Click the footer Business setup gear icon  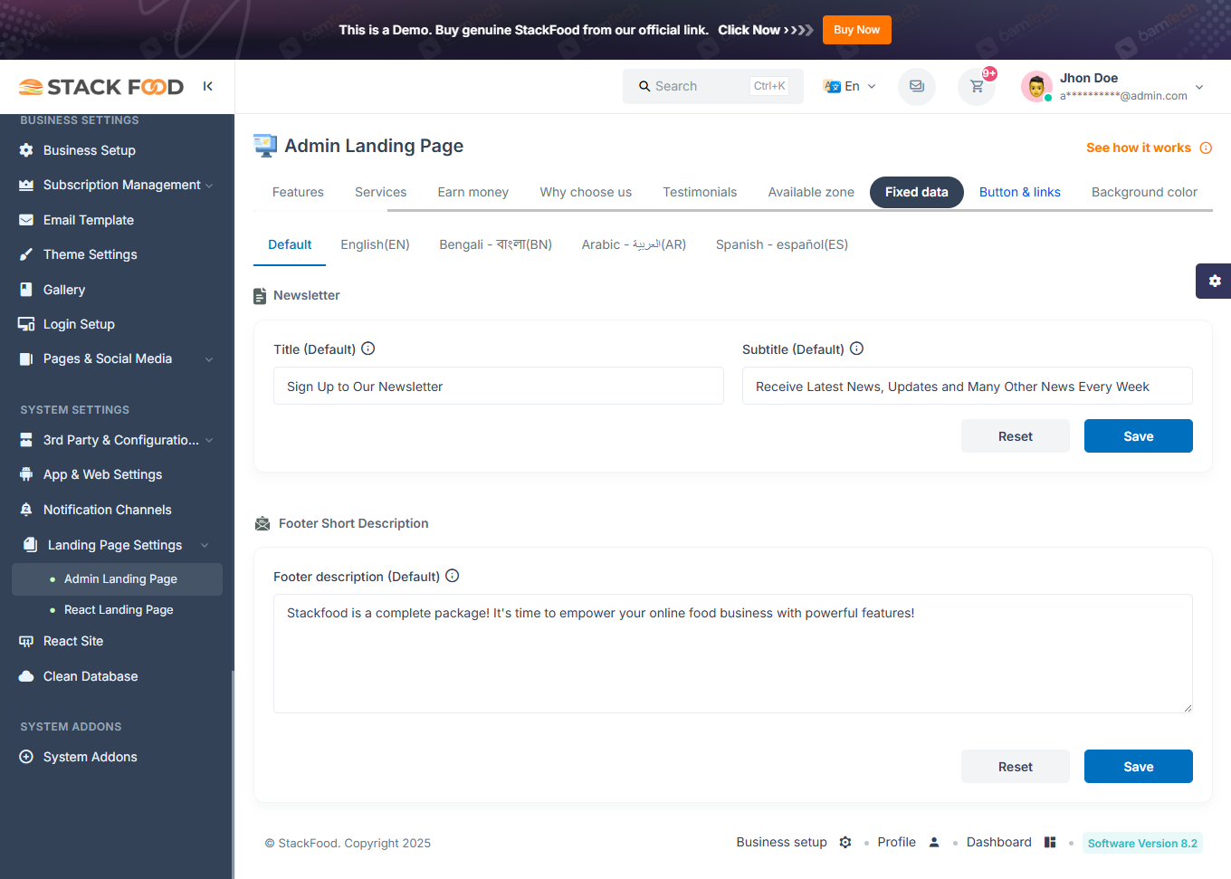coord(845,842)
